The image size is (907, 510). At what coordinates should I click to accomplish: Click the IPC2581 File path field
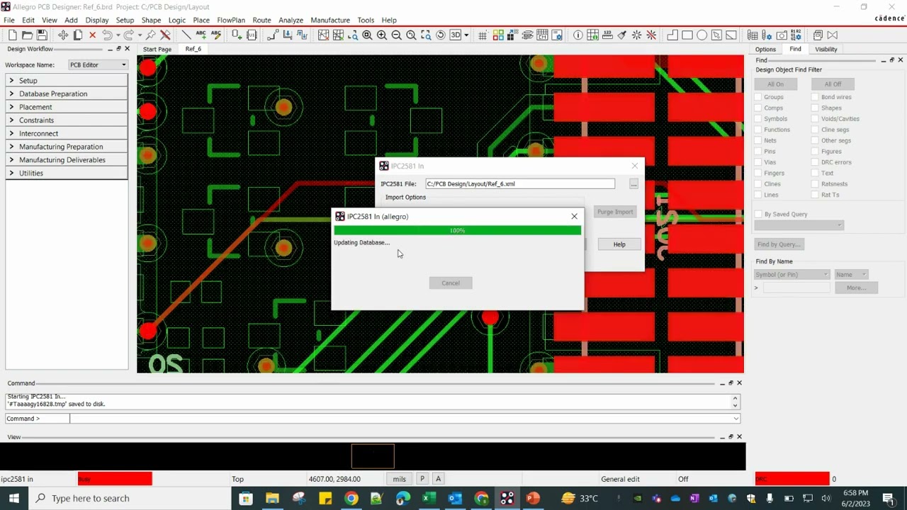(x=519, y=183)
